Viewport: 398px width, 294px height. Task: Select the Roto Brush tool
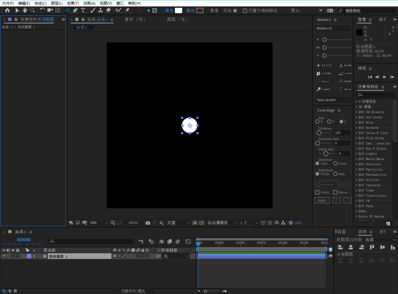point(118,10)
